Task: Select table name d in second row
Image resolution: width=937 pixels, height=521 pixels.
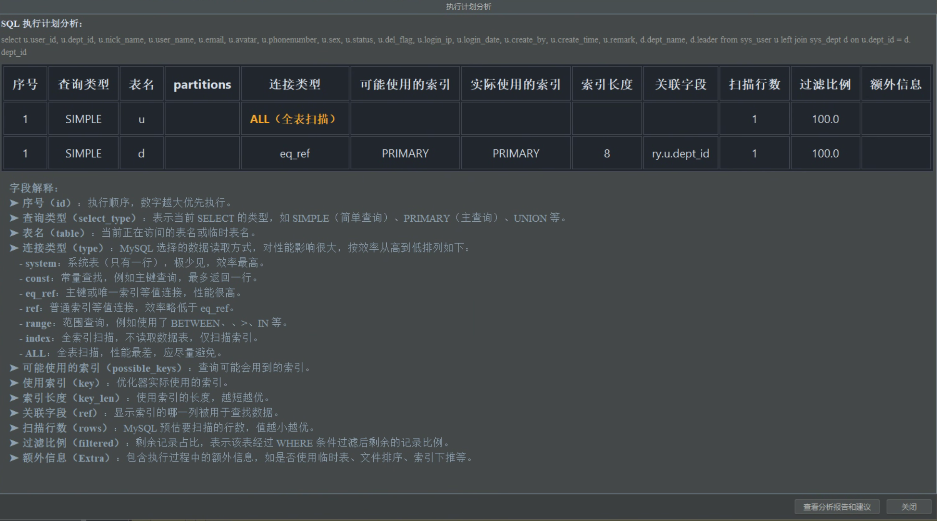Action: (141, 153)
